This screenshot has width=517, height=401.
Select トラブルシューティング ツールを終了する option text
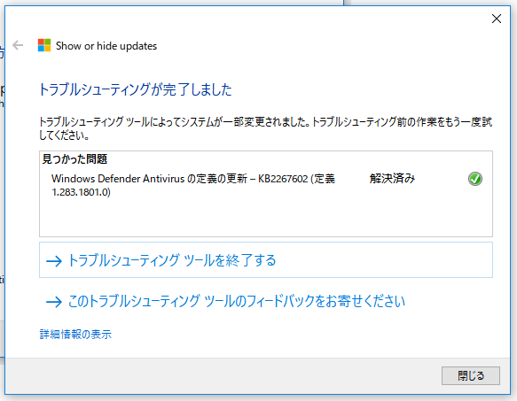172,260
